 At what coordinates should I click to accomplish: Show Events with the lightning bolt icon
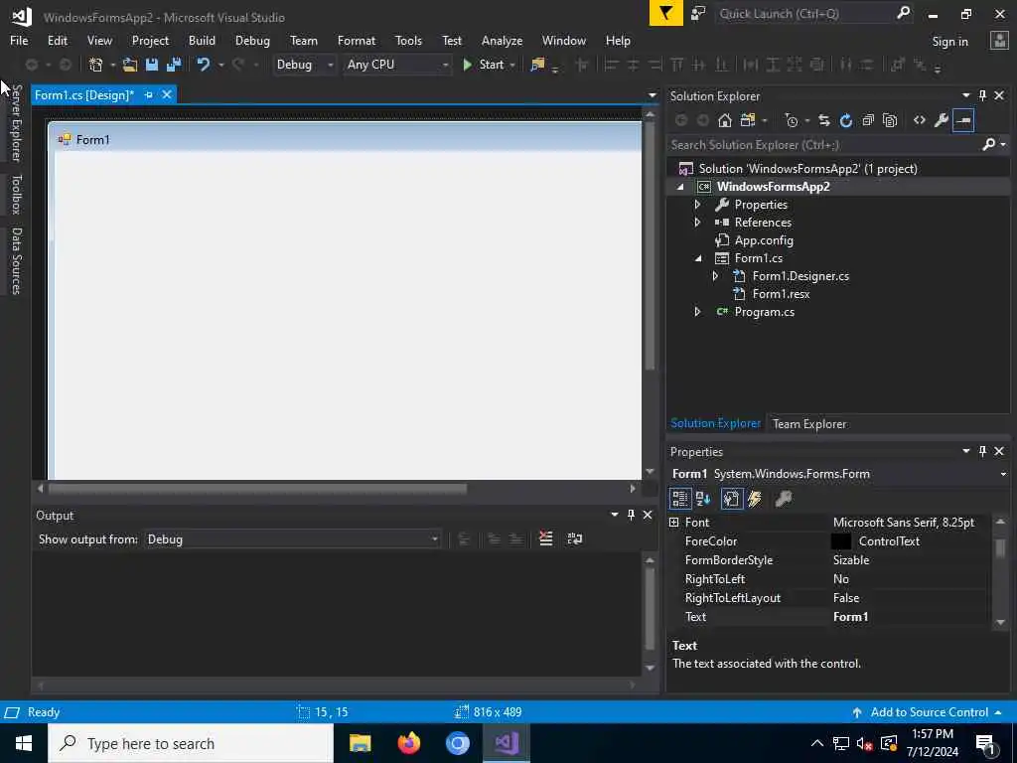pos(755,499)
